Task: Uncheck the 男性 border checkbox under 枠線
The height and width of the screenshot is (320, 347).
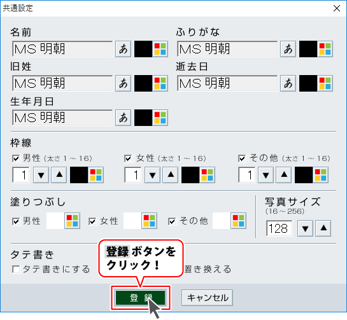Action: point(16,158)
